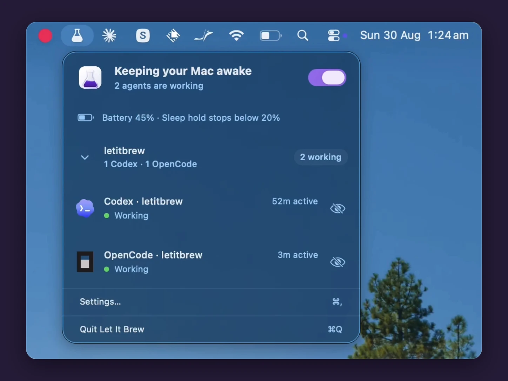Click the Working status under Codex

coord(132,215)
